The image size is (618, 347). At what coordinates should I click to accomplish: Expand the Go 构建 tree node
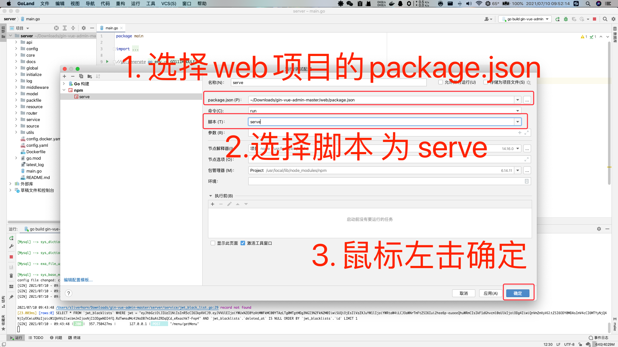click(64, 84)
